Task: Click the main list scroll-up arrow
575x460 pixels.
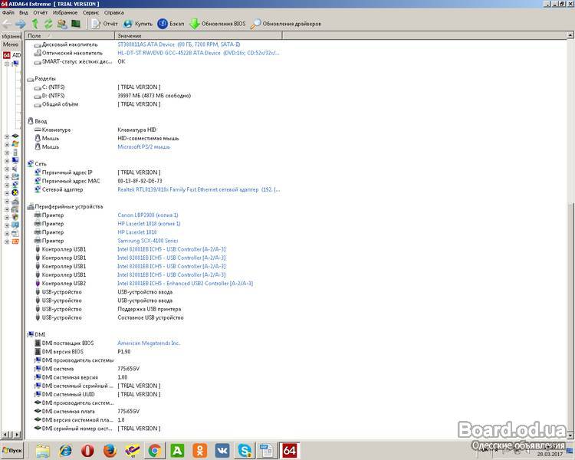Action: point(570,35)
